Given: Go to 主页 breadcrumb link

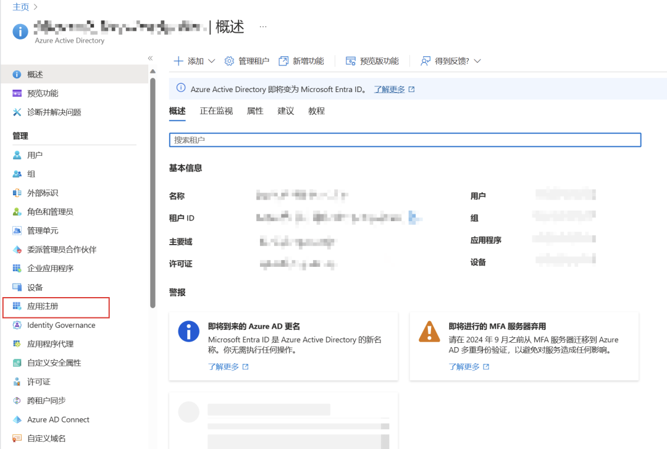Looking at the screenshot, I should [x=21, y=7].
